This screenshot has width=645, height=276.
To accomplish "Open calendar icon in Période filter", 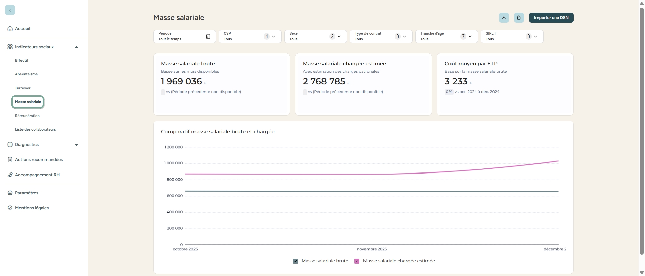I will pyautogui.click(x=208, y=37).
